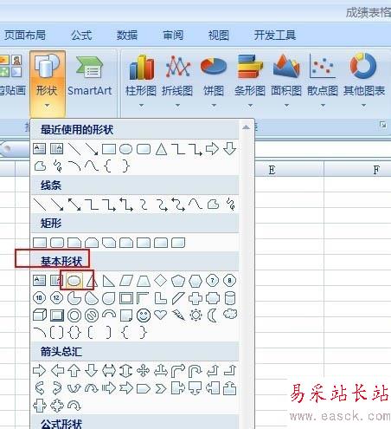Pick the Double Arrow line in Lines
This screenshot has height=429, width=391.
point(74,205)
